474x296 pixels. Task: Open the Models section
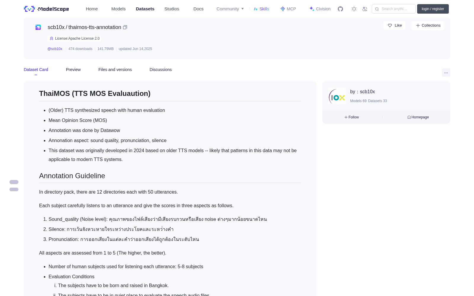click(x=118, y=9)
